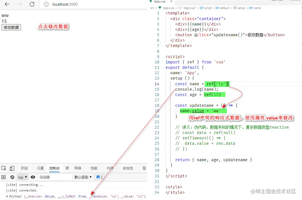This screenshot has width=302, height=200.
Task: Switch to the 网络 tab
Action: tap(78, 168)
